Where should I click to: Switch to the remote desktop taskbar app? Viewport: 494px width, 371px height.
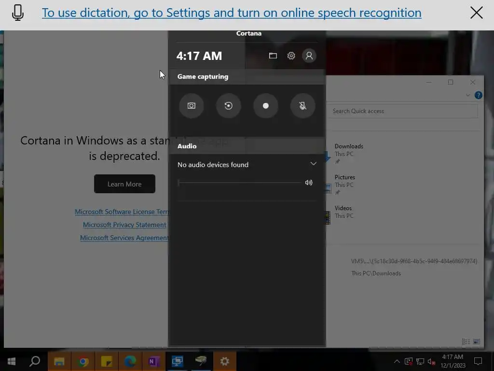[x=178, y=361]
